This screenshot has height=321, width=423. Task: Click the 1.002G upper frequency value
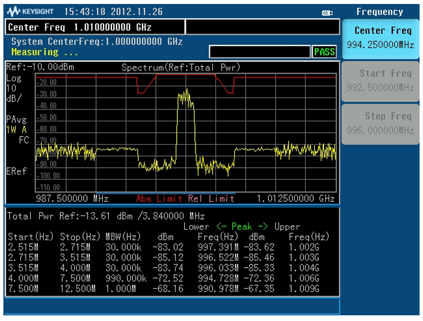[304, 247]
